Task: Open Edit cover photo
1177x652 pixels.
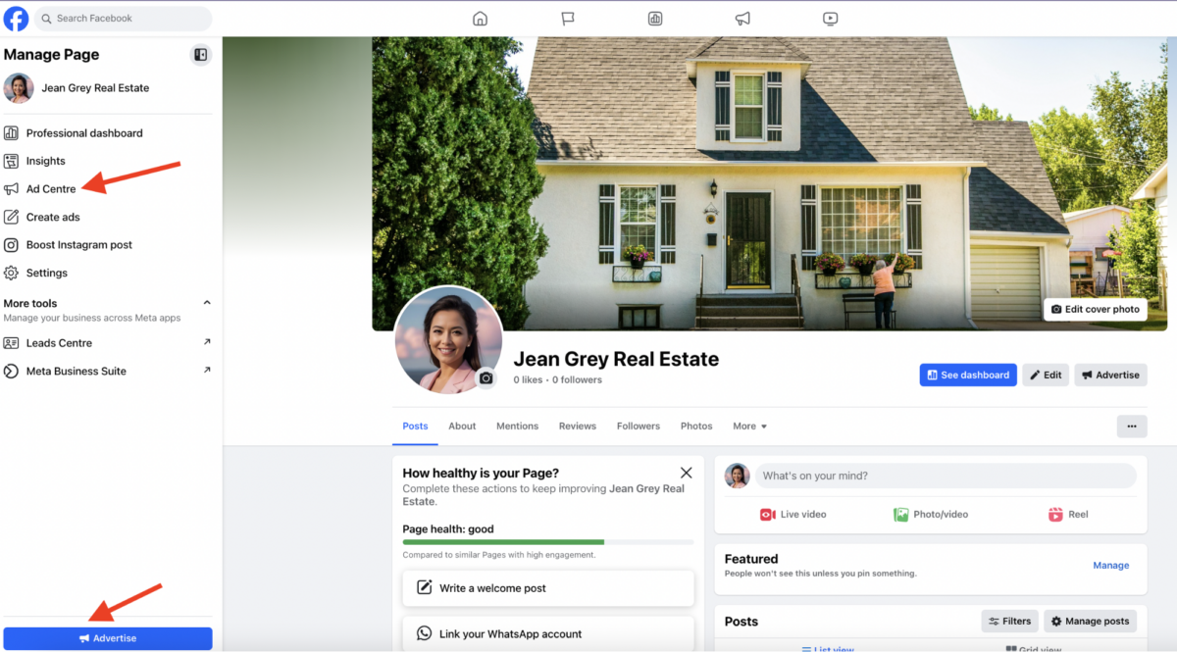Action: (x=1095, y=309)
